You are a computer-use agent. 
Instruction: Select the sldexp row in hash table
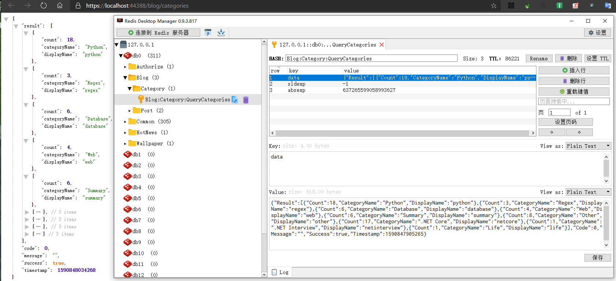[296, 84]
